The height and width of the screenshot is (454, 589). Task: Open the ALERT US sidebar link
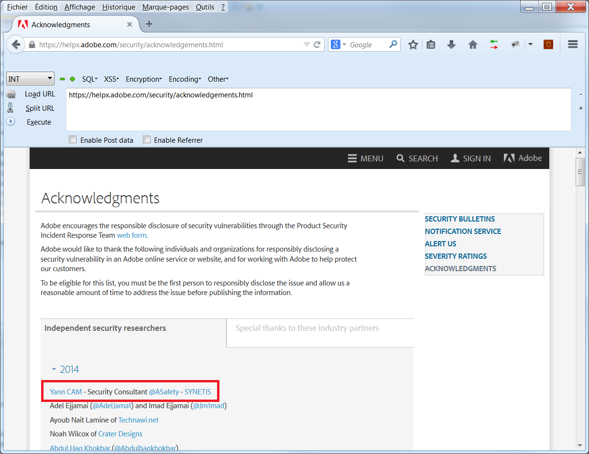point(440,243)
